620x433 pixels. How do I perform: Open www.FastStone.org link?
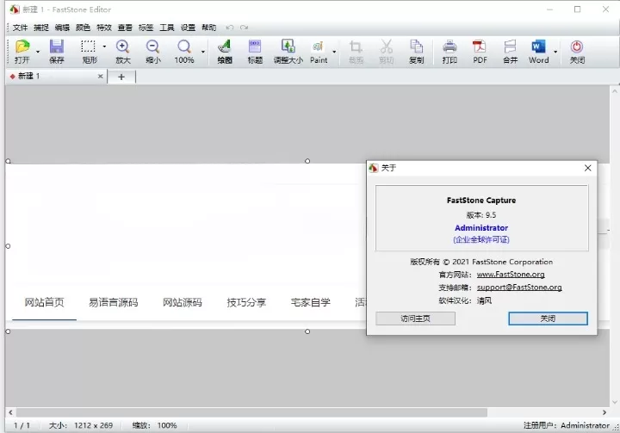511,274
